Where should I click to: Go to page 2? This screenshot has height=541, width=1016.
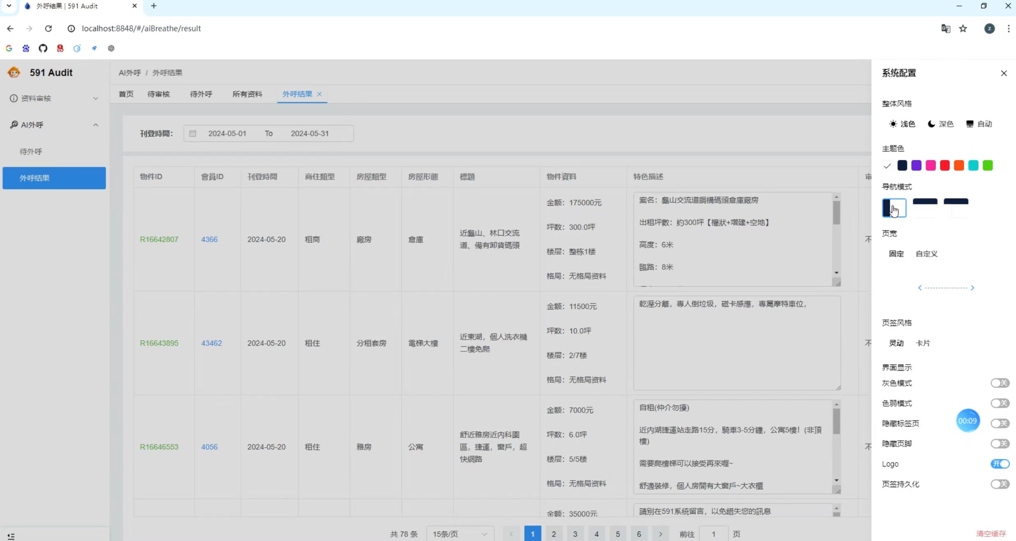point(554,534)
